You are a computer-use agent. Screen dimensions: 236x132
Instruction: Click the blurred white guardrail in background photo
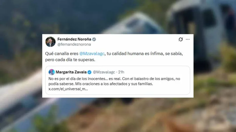click(21, 93)
